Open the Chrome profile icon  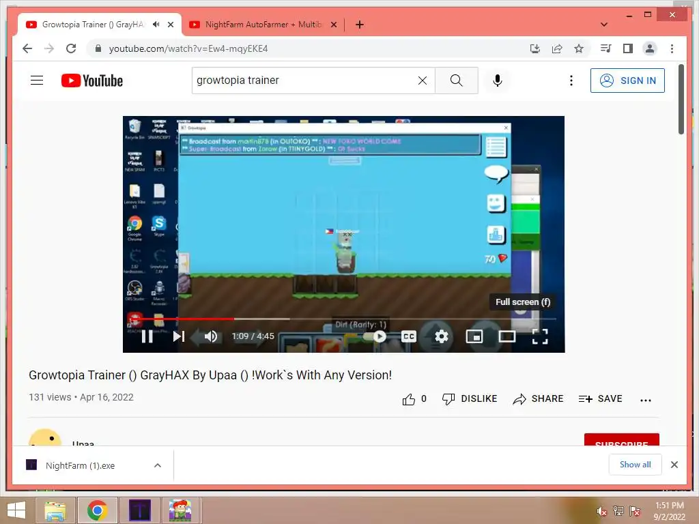[650, 48]
